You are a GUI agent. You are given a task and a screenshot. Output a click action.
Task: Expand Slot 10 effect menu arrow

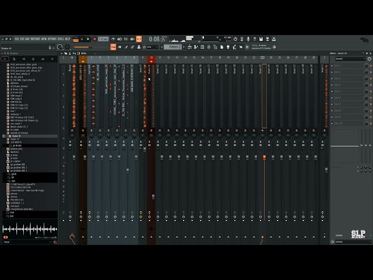(332, 124)
